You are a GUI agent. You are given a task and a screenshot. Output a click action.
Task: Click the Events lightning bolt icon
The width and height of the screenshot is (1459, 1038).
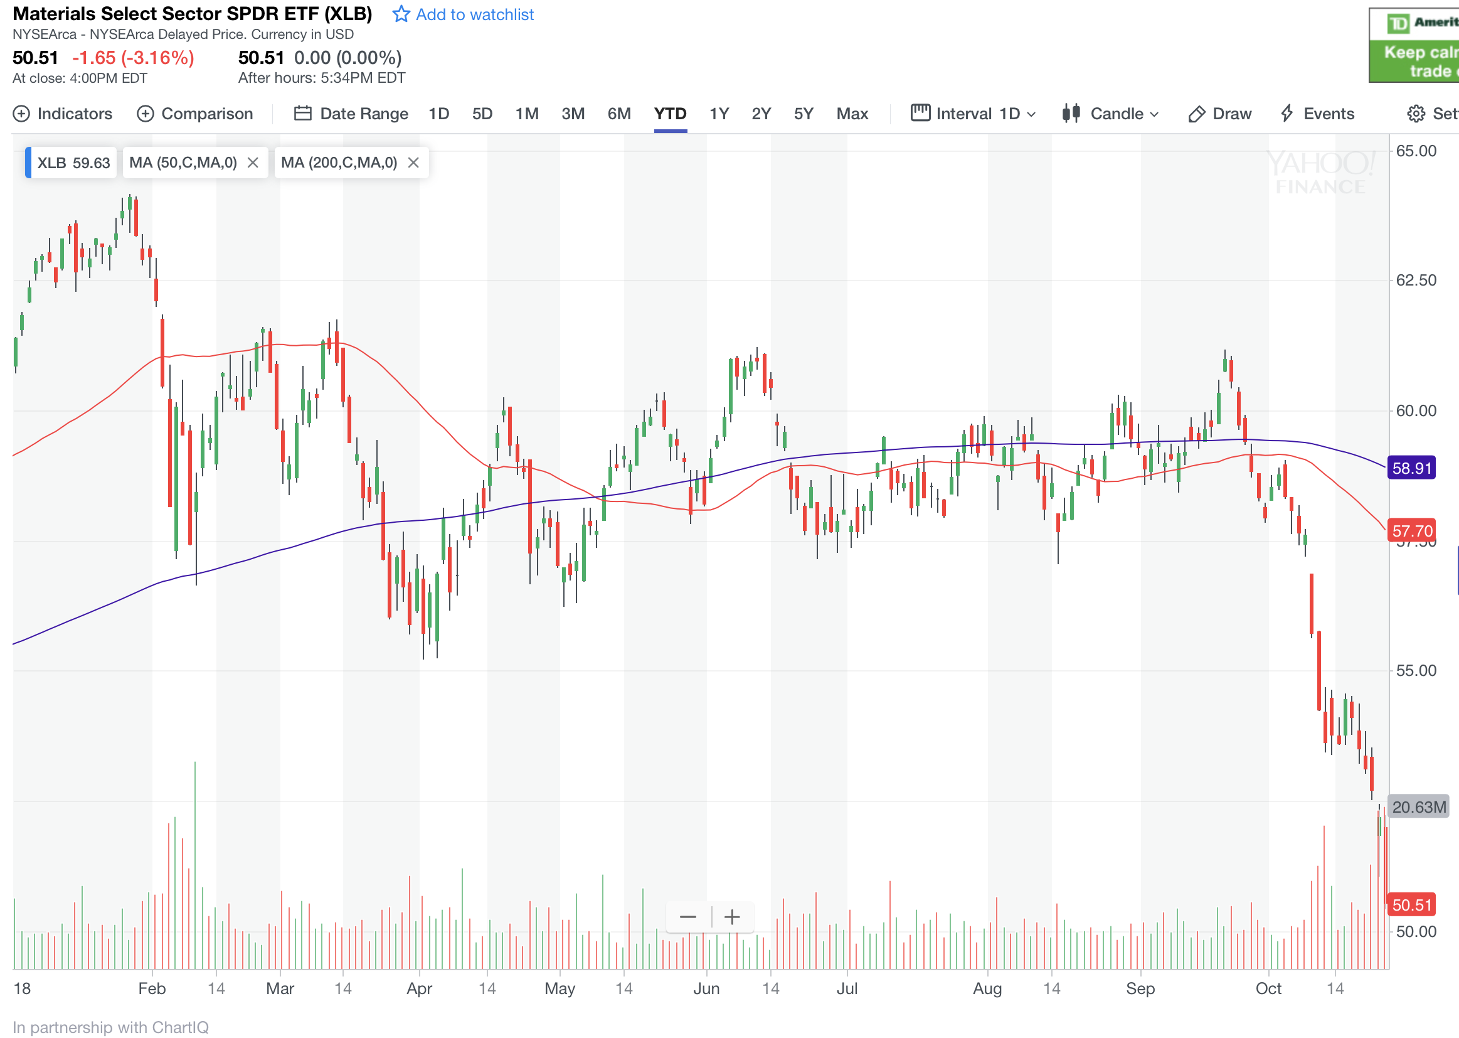[1287, 114]
